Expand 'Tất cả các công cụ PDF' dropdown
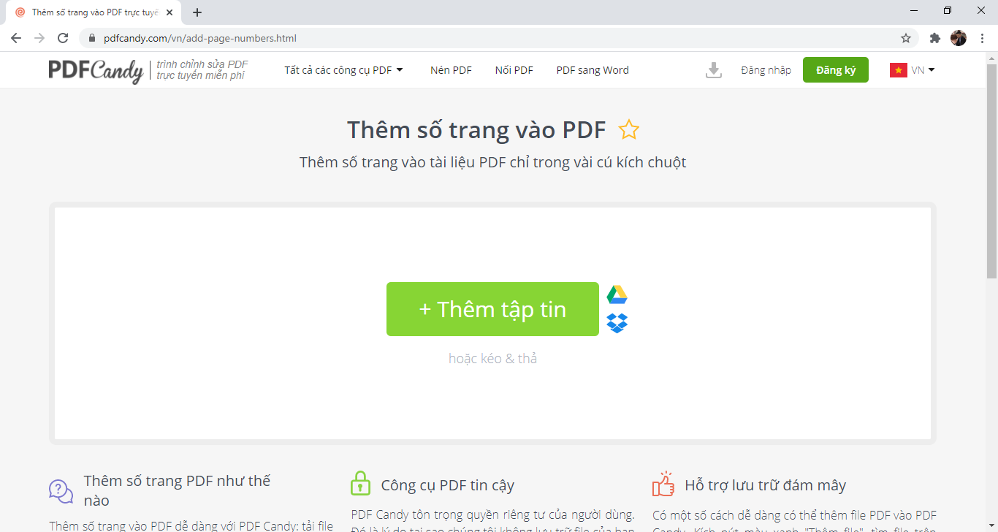998x532 pixels. tap(344, 70)
